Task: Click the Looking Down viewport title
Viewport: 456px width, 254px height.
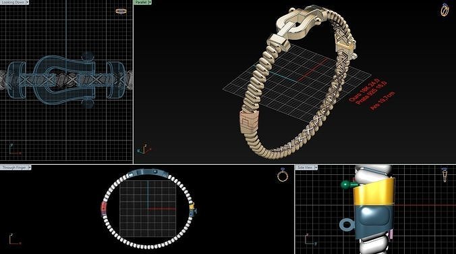Action: [13, 2]
